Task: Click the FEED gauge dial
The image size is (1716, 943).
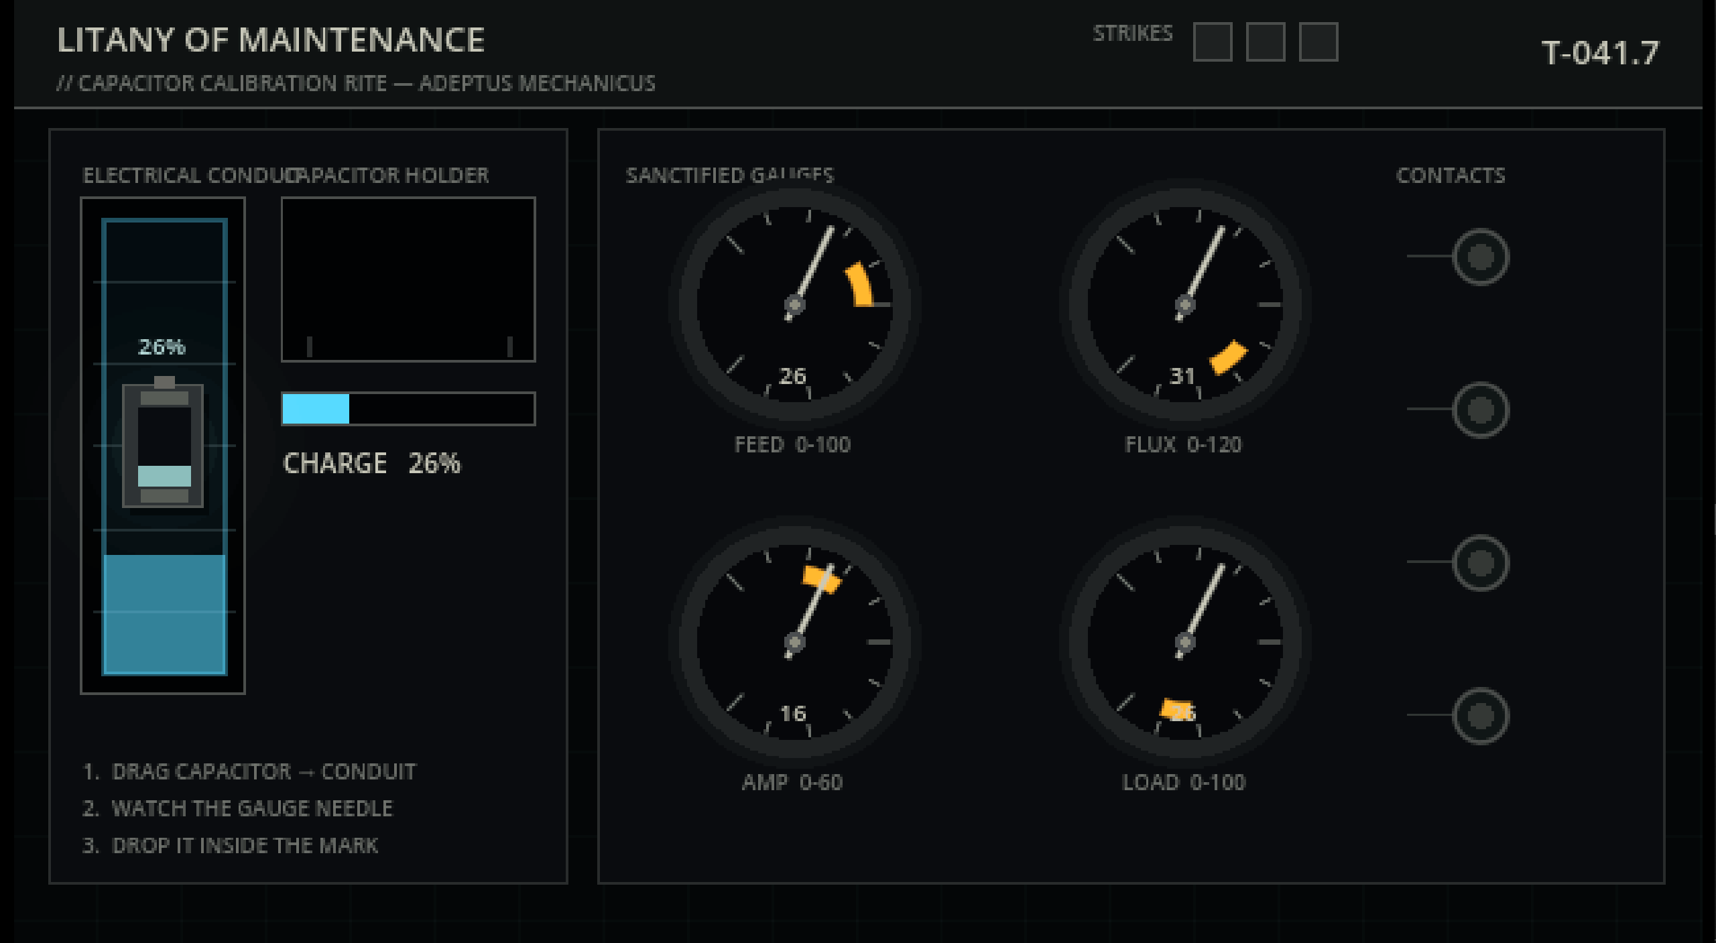Action: tap(794, 305)
